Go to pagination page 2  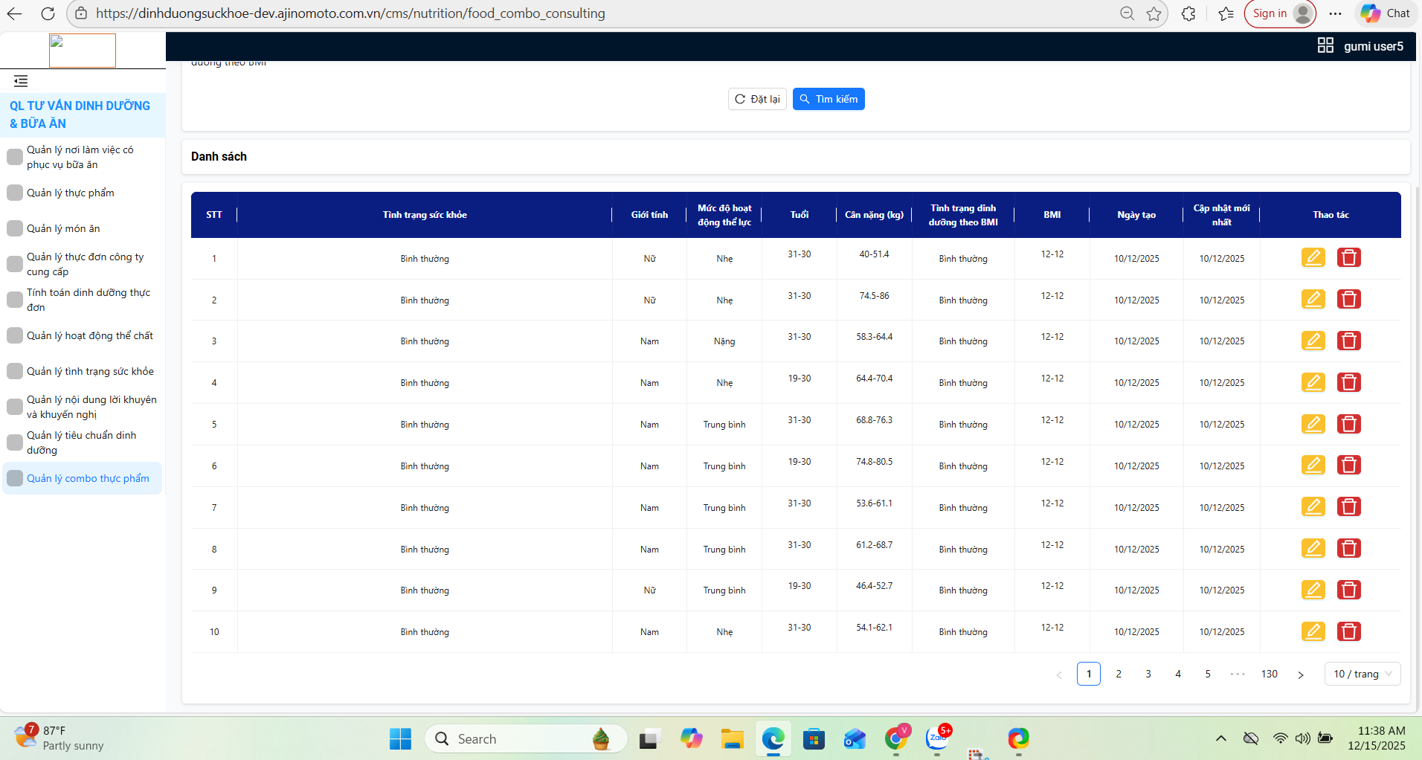click(x=1119, y=674)
